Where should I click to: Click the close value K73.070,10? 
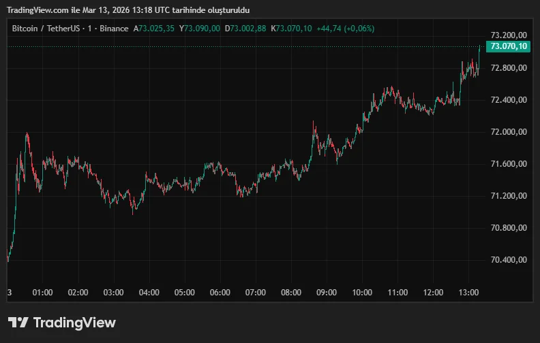pyautogui.click(x=291, y=29)
